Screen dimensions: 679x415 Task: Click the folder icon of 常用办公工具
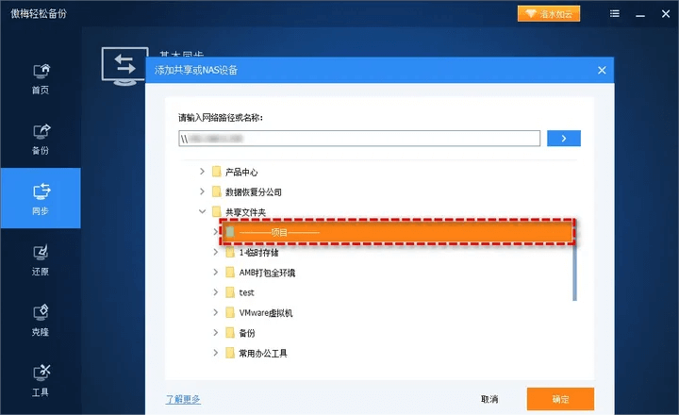pyautogui.click(x=230, y=353)
